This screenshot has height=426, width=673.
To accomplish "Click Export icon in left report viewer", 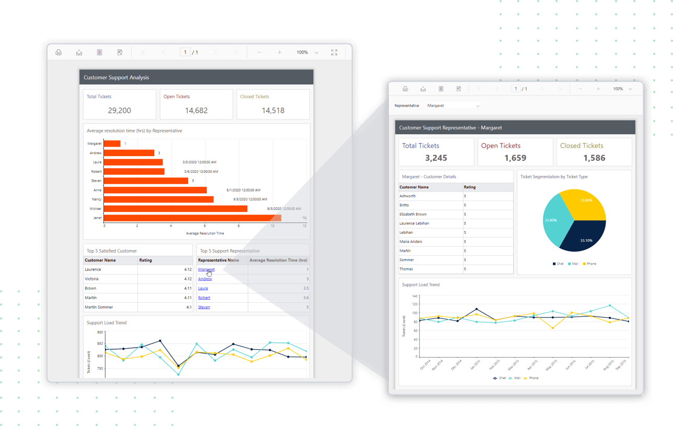I will [x=79, y=52].
